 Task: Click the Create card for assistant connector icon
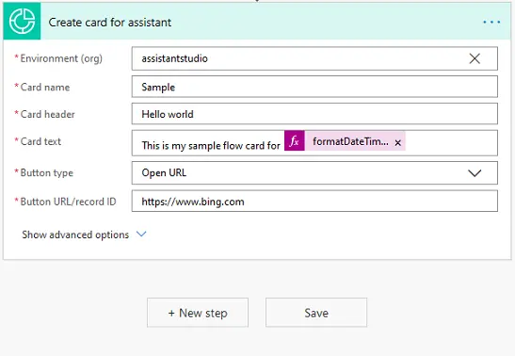[22, 21]
